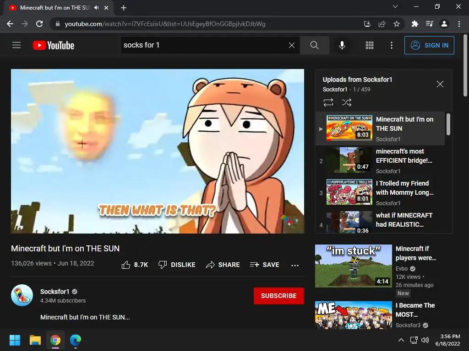
Task: Open volume control in system tray
Action: coord(425,340)
